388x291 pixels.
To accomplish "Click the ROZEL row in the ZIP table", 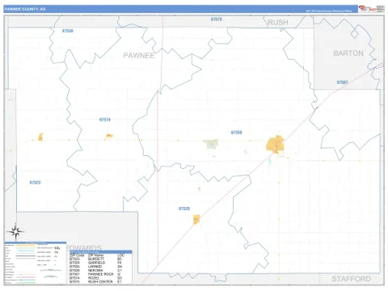I will (101, 278).
